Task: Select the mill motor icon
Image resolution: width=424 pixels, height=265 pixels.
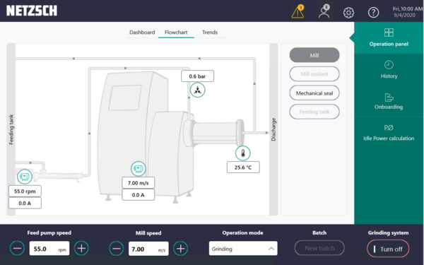Action: click(139, 169)
